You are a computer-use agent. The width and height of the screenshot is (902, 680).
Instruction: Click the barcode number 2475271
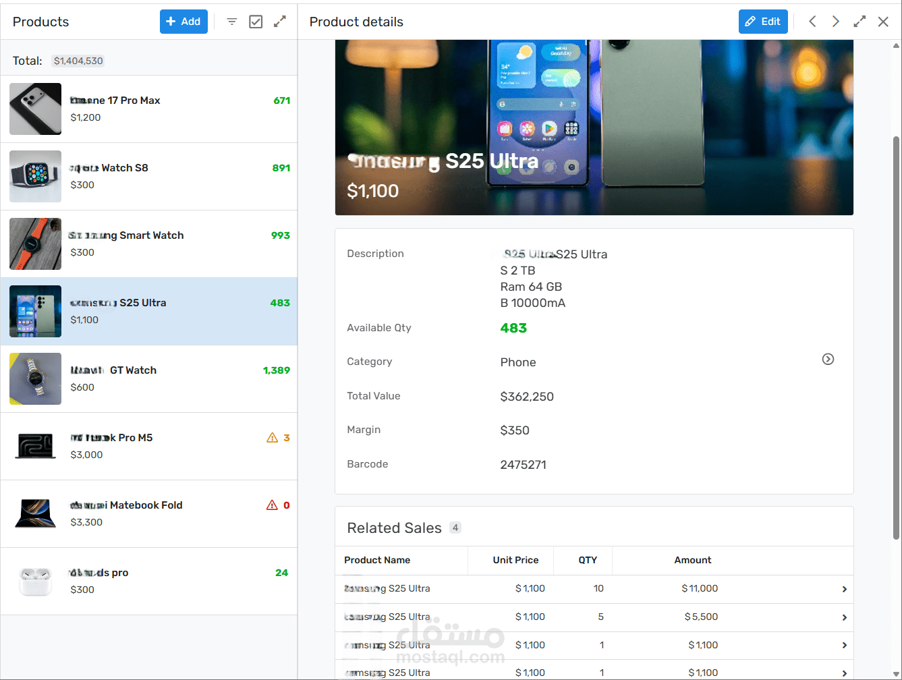[523, 465]
